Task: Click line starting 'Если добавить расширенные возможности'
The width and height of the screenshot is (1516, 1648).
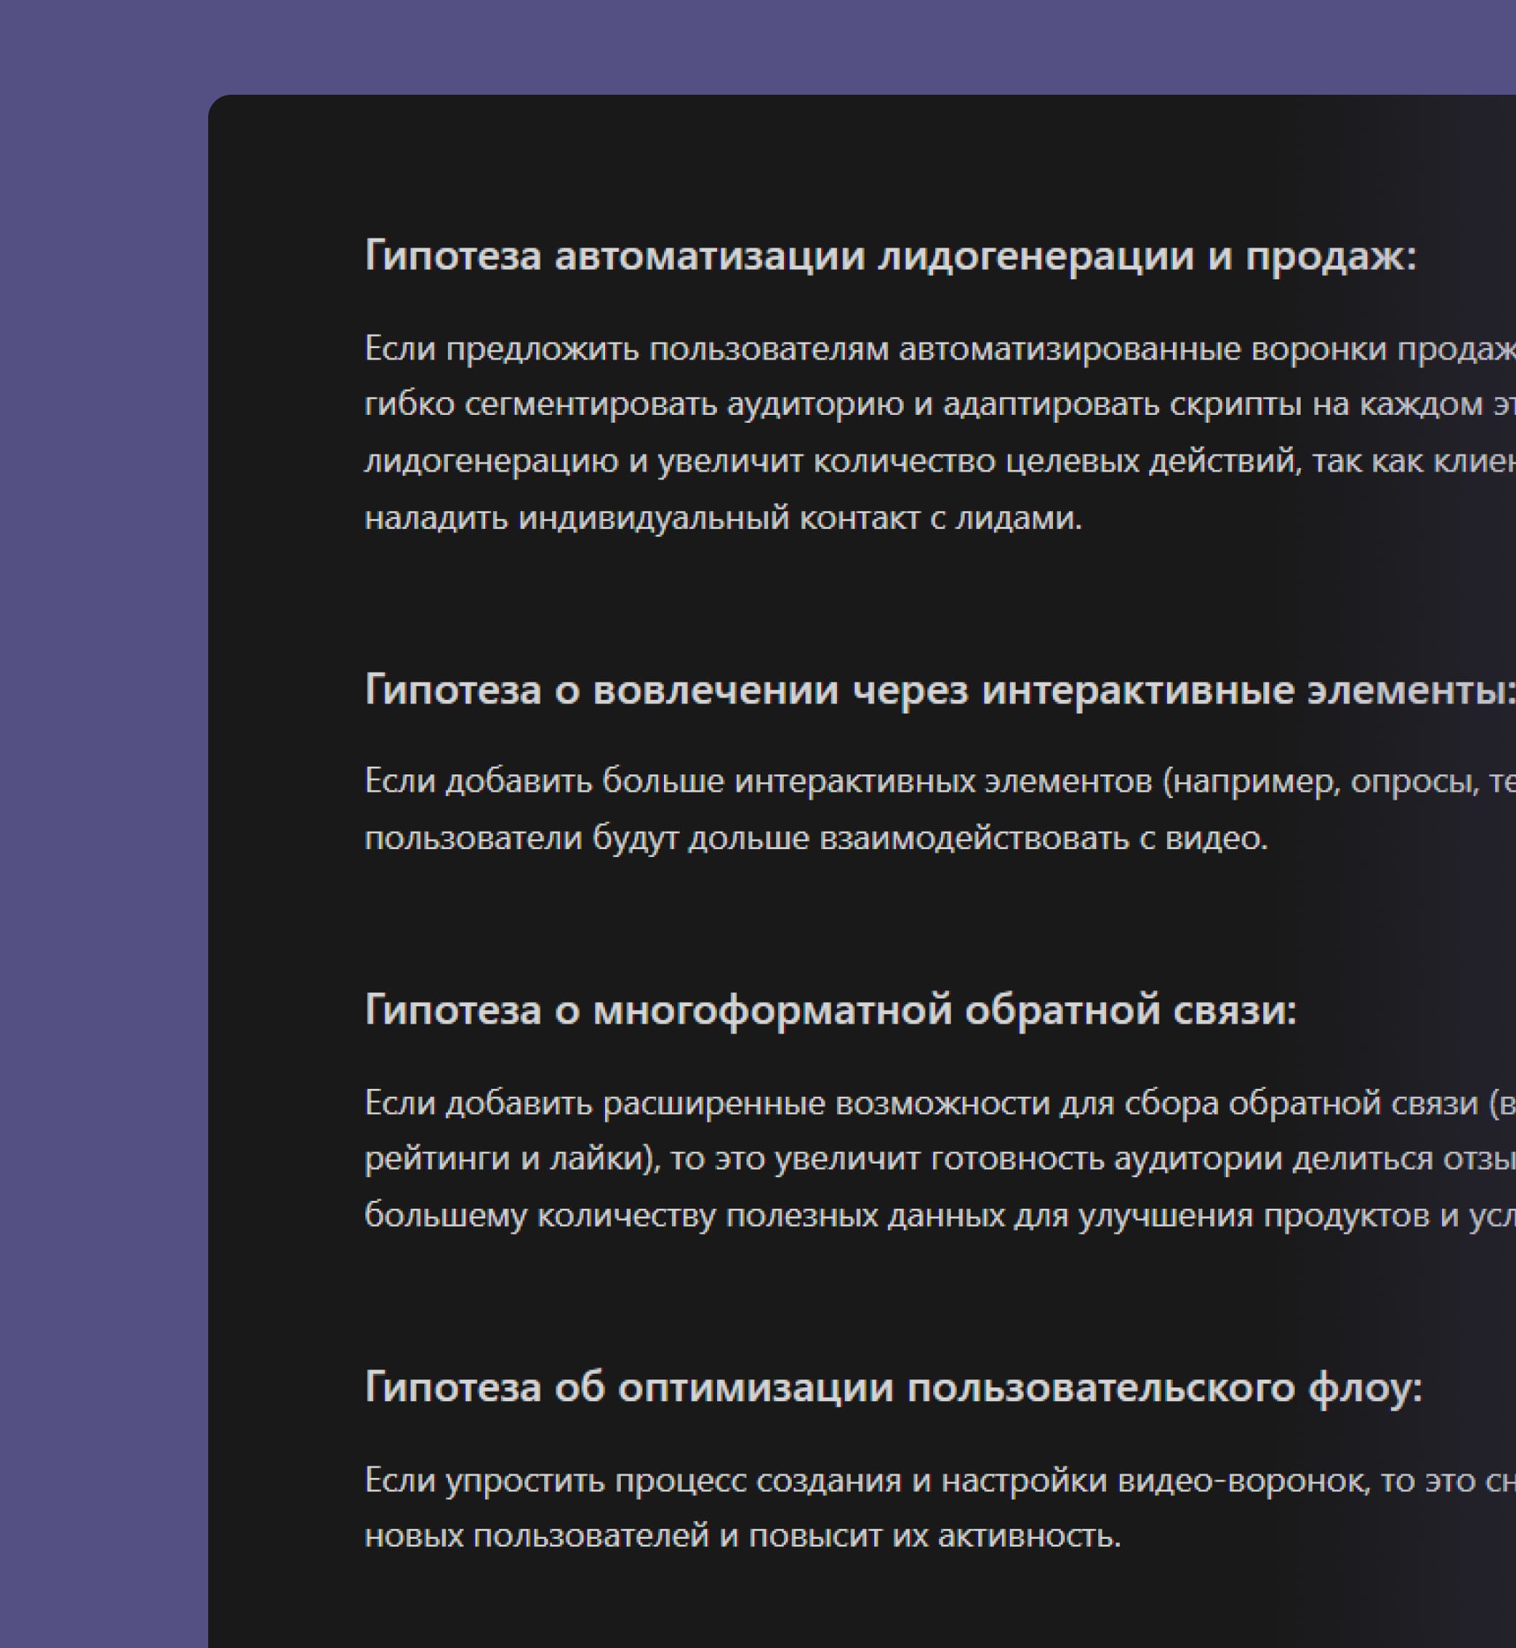Action: click(940, 1102)
